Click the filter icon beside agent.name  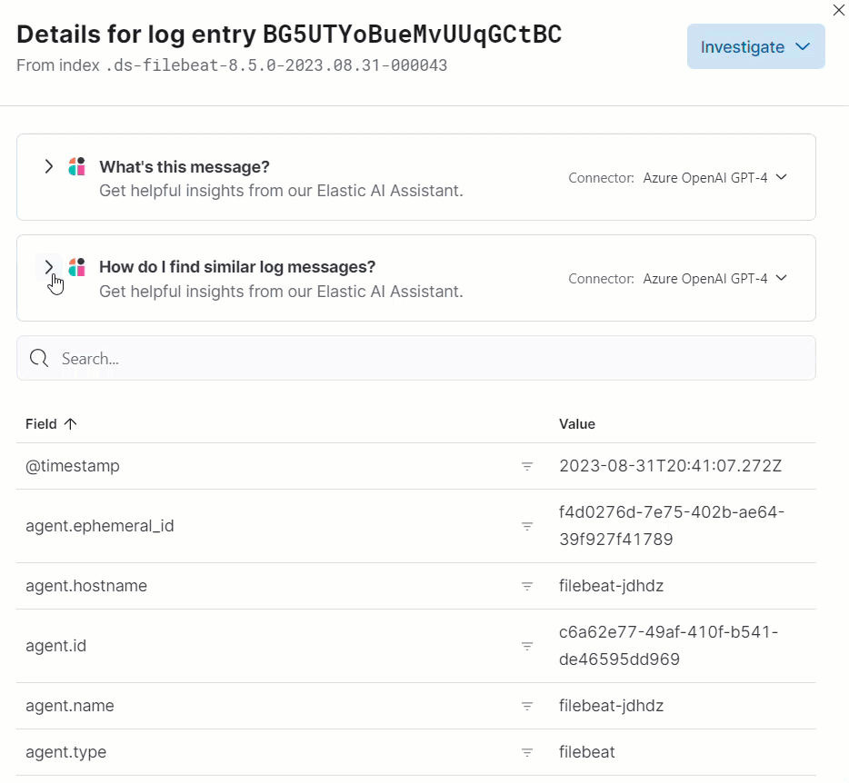tap(527, 706)
